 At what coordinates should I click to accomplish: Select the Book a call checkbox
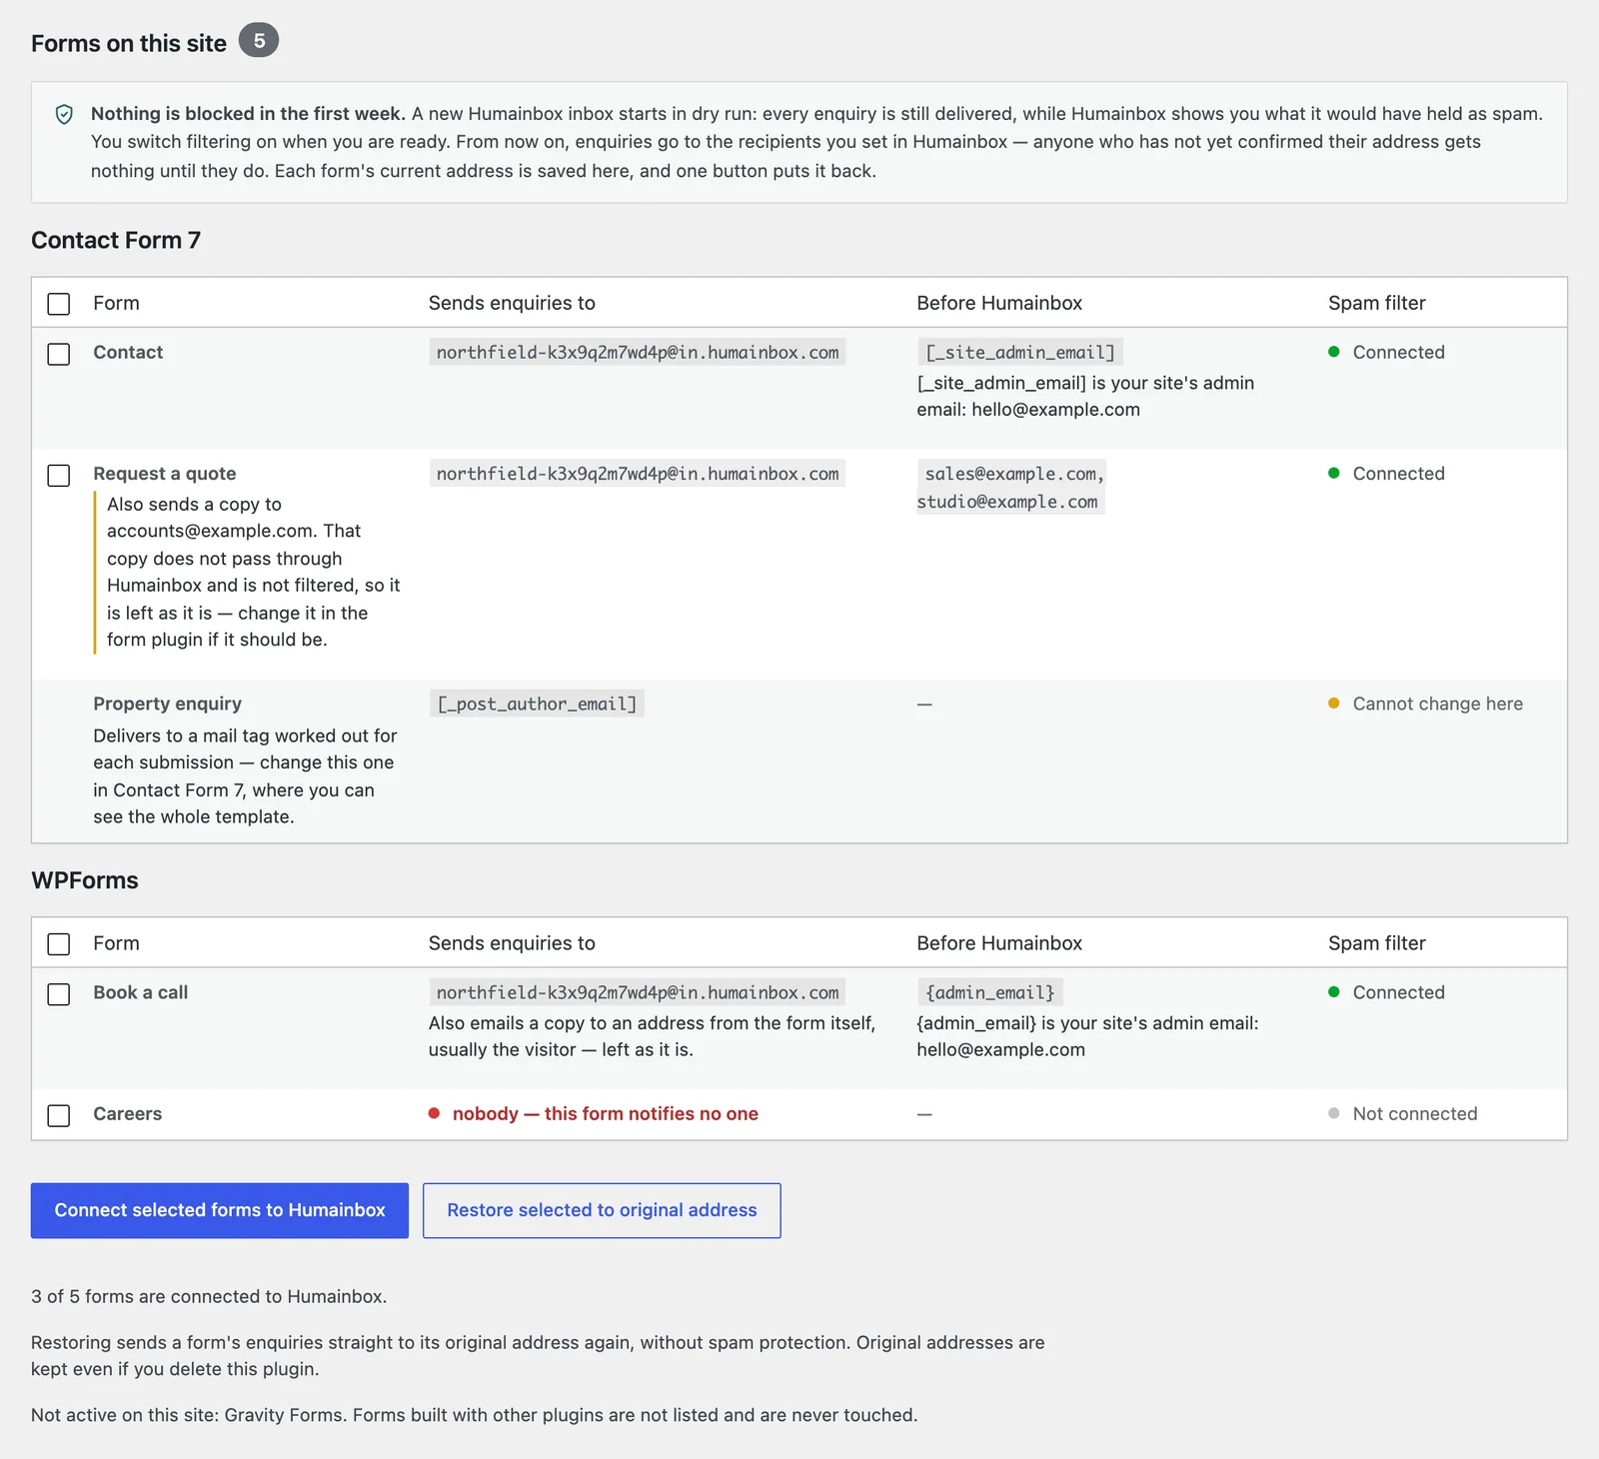[59, 994]
